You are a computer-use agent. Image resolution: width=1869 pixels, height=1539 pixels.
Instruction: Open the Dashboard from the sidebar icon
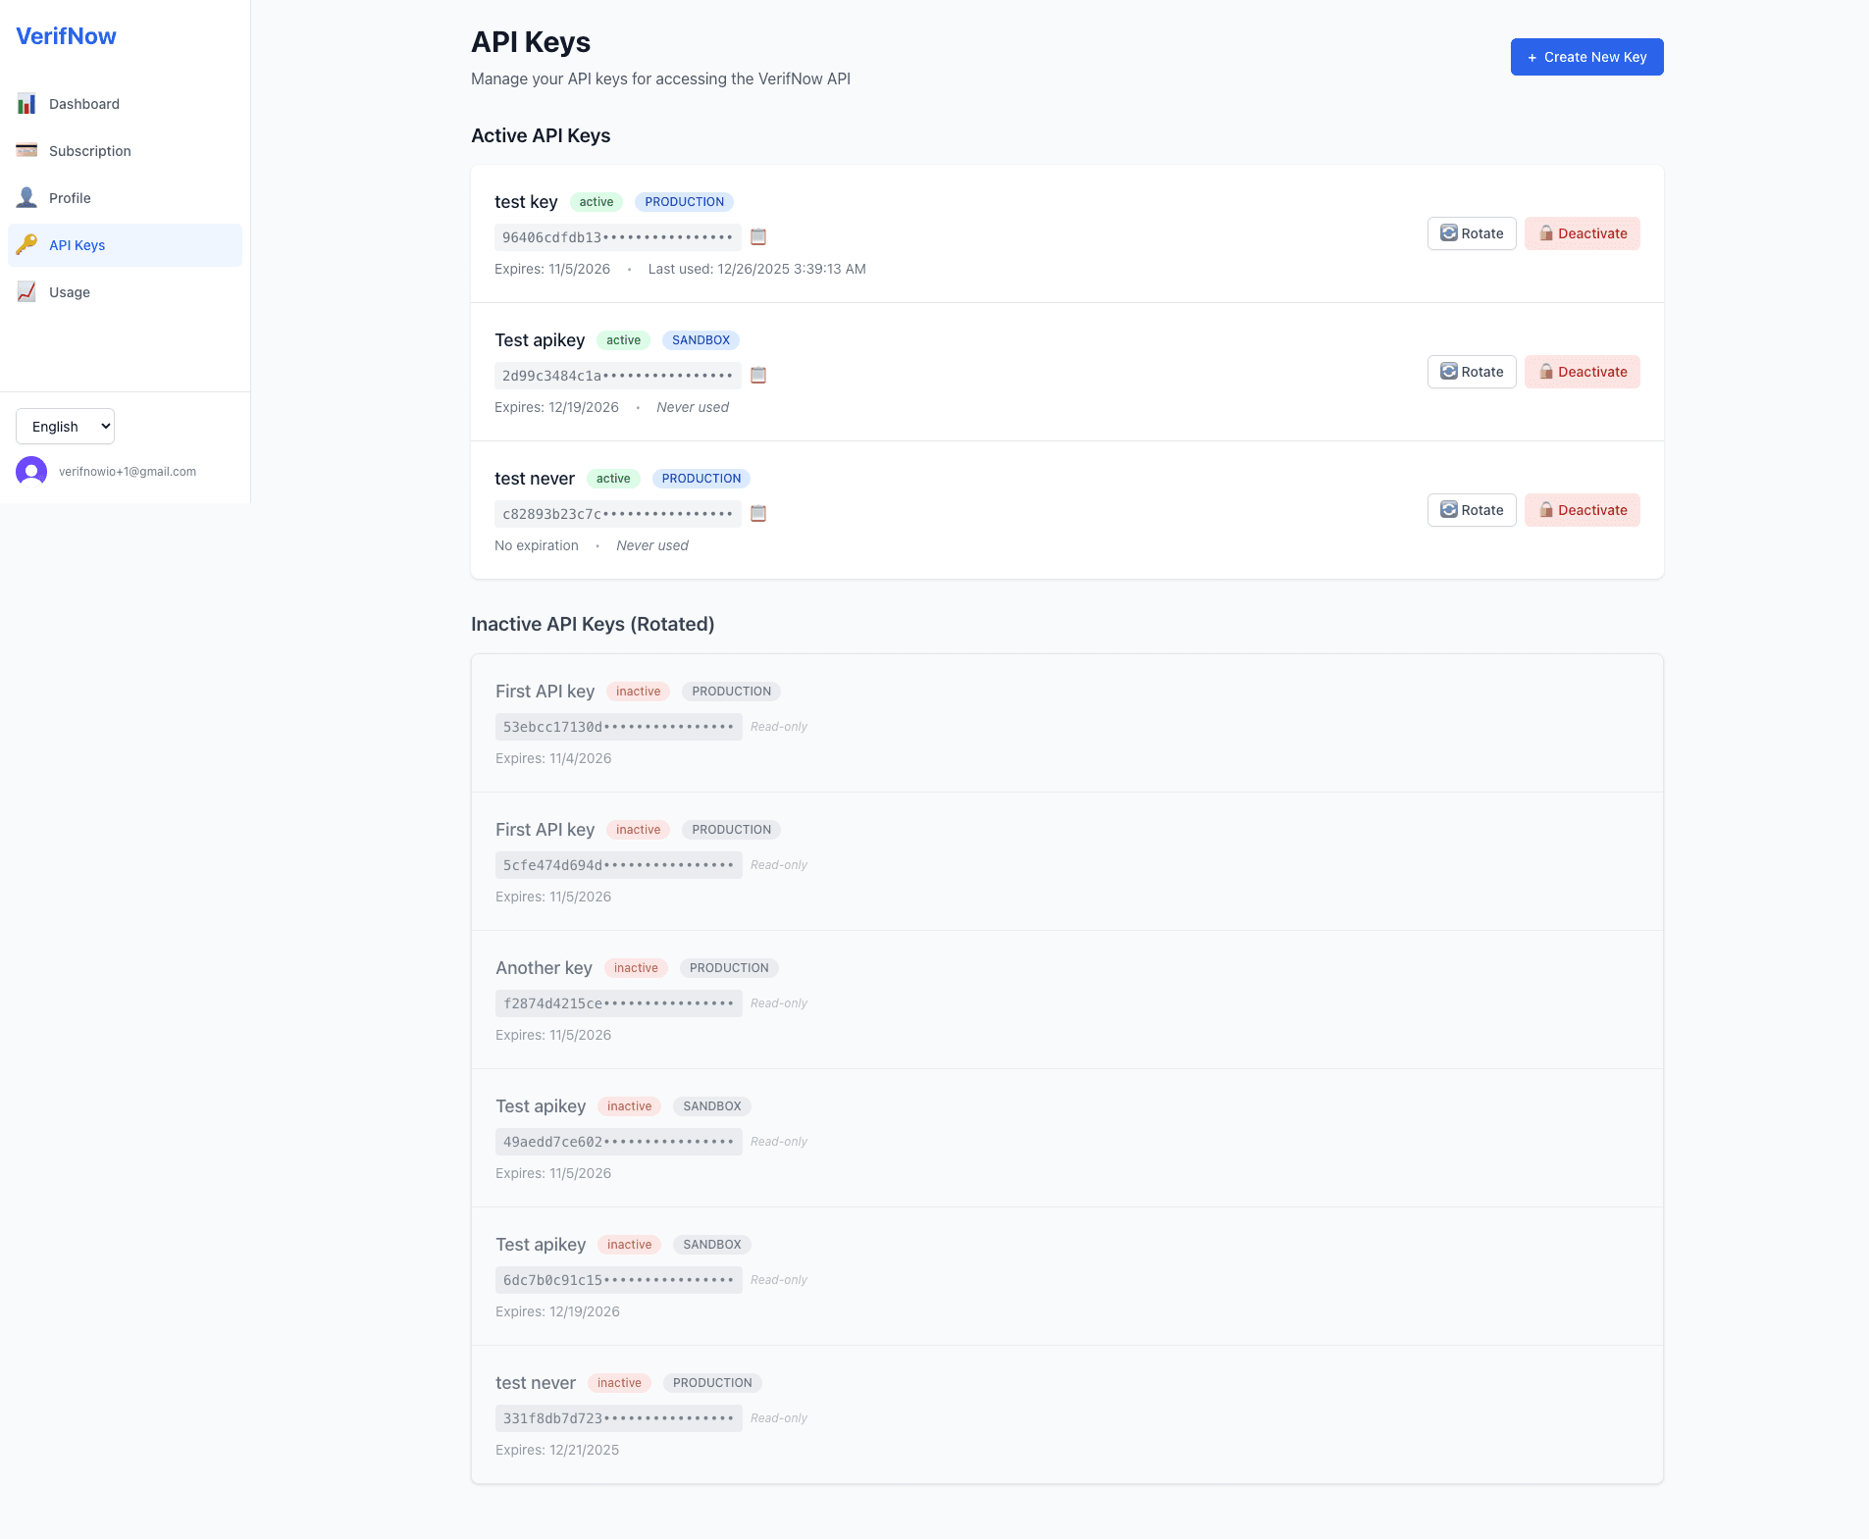(x=26, y=104)
